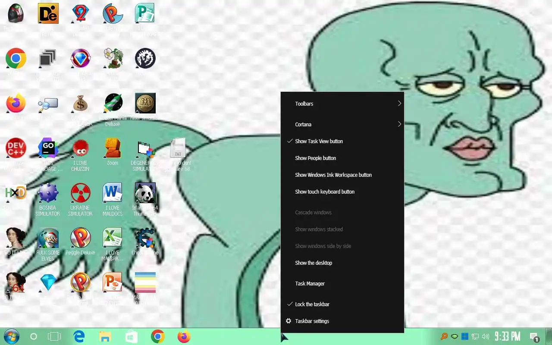Open the Dev-C++ desktop shortcut
Viewport: 552px width, 345px height.
[16, 148]
